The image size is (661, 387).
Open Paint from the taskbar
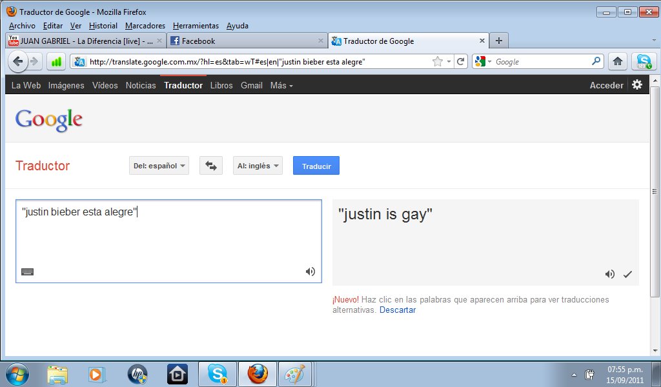(294, 374)
